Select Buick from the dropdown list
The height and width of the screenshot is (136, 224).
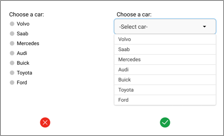165,80
